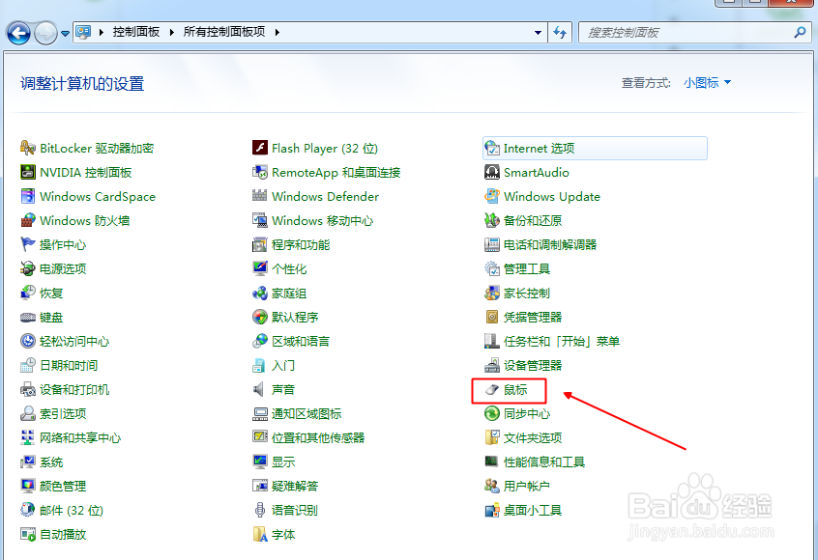Open the SmartAudio icon
The width and height of the screenshot is (818, 560).
[492, 172]
